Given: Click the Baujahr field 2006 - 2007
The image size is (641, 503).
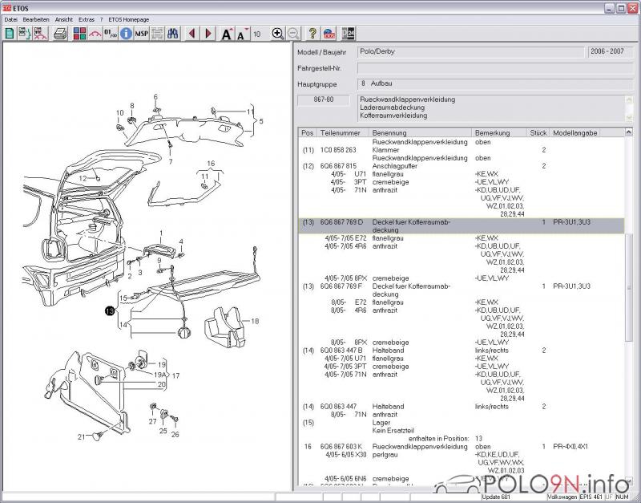Looking at the screenshot, I should 611,52.
